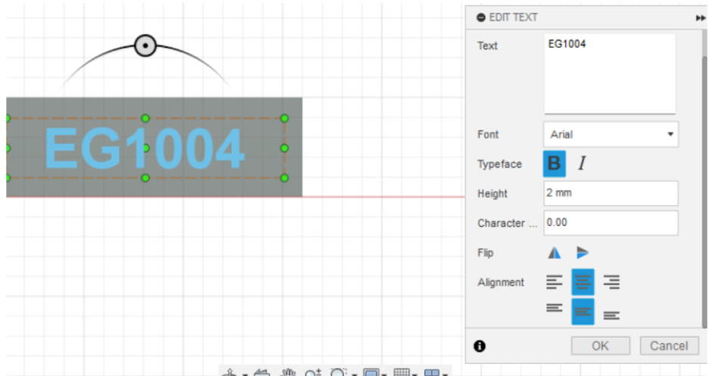The image size is (709, 376).
Task: Toggle the Bold typeface button
Action: 554,164
